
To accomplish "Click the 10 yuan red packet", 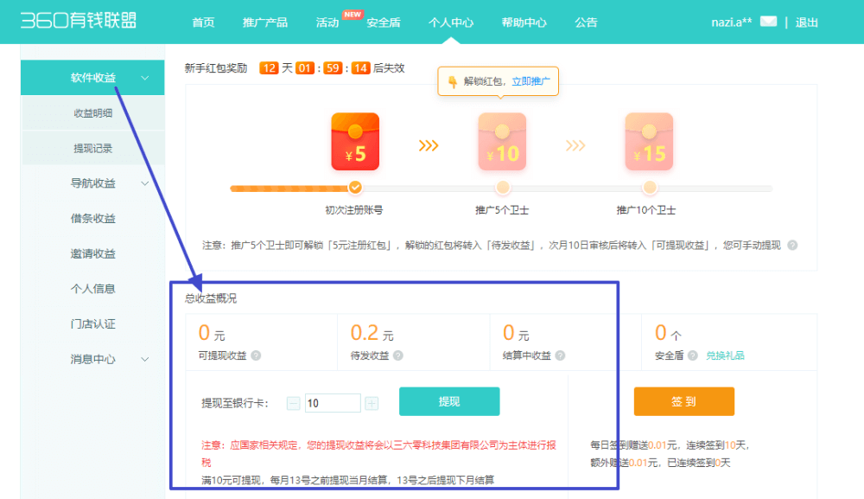I will 502,142.
